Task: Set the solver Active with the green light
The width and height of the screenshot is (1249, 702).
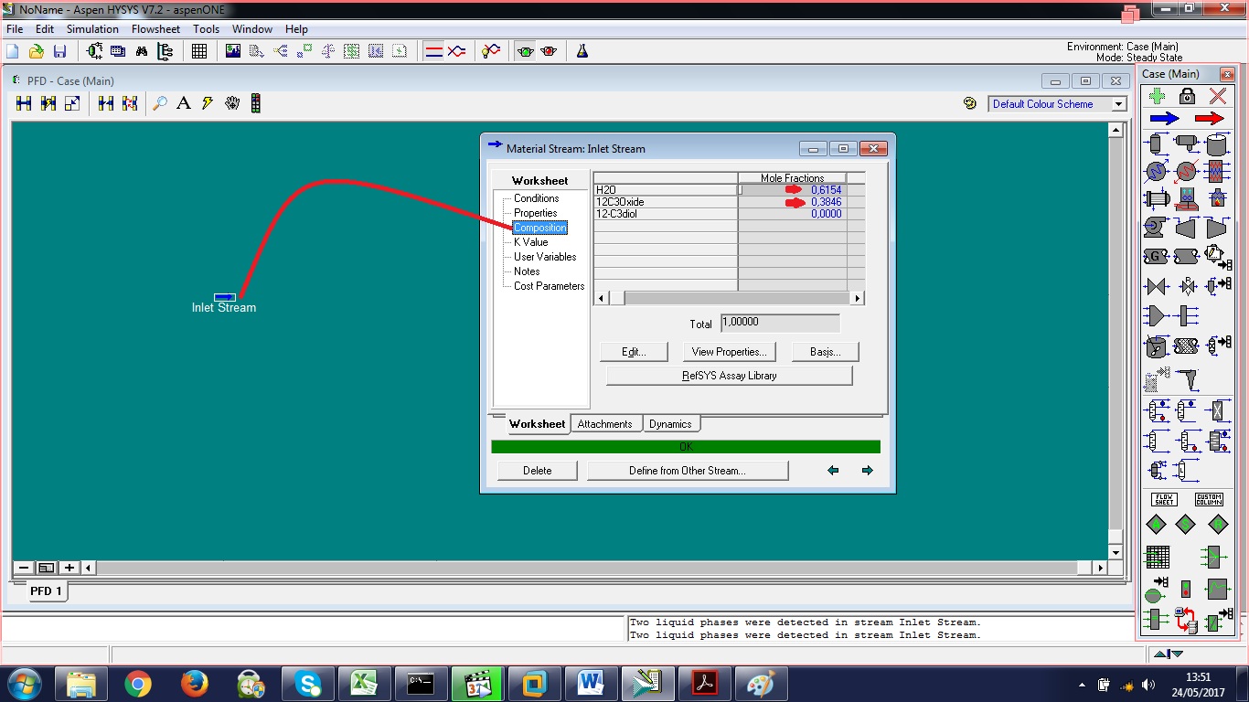Action: click(526, 50)
